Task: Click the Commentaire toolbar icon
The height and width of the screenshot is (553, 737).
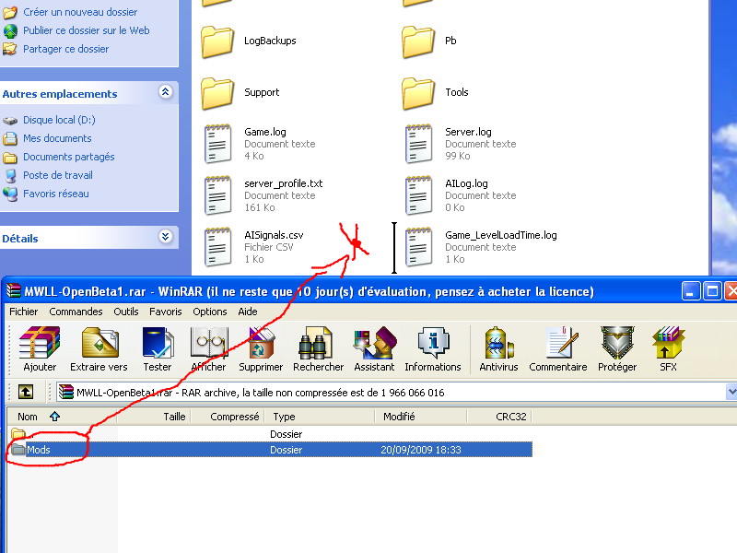Action: coord(558,349)
